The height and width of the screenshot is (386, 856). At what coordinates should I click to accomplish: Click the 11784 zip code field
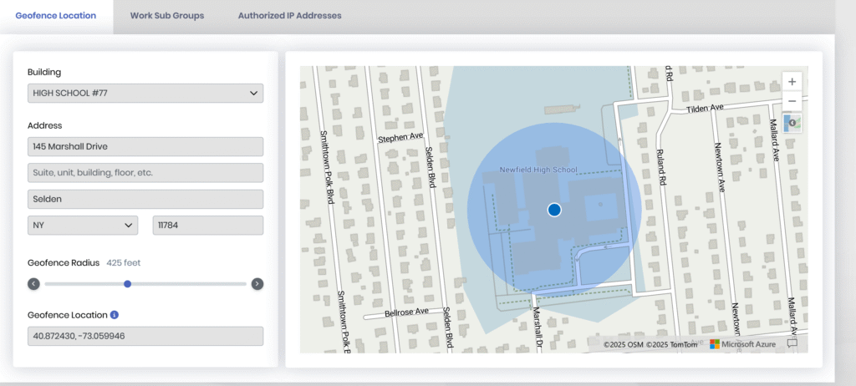(x=207, y=226)
